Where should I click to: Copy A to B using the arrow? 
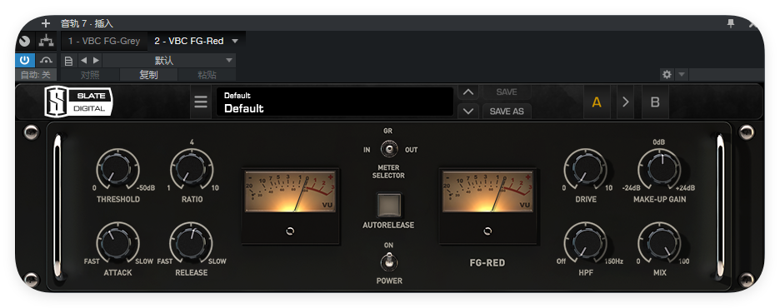click(x=625, y=102)
